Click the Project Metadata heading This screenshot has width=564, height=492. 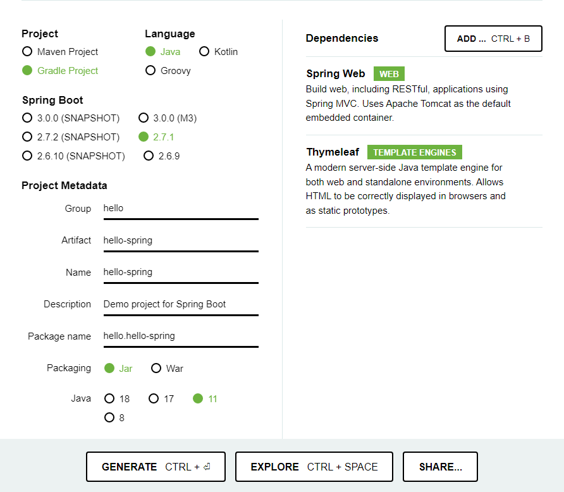pyautogui.click(x=64, y=185)
